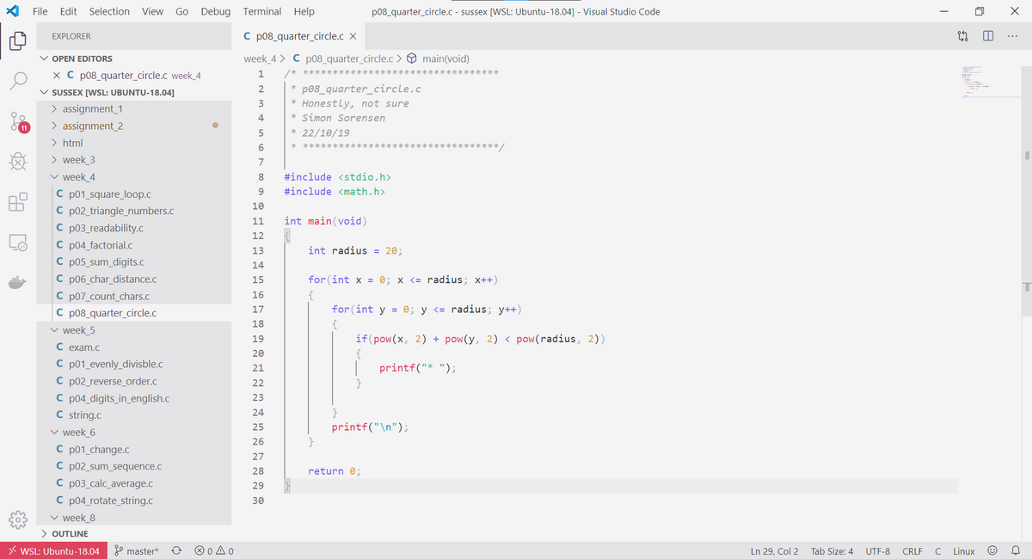
Task: Open the Run and Debug view
Action: point(19,162)
